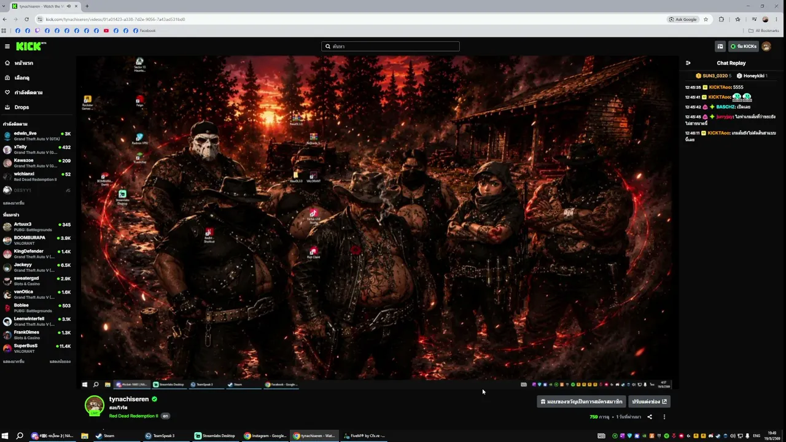Select KingDefender in the recommended list
The height and width of the screenshot is (442, 786).
tap(37, 254)
